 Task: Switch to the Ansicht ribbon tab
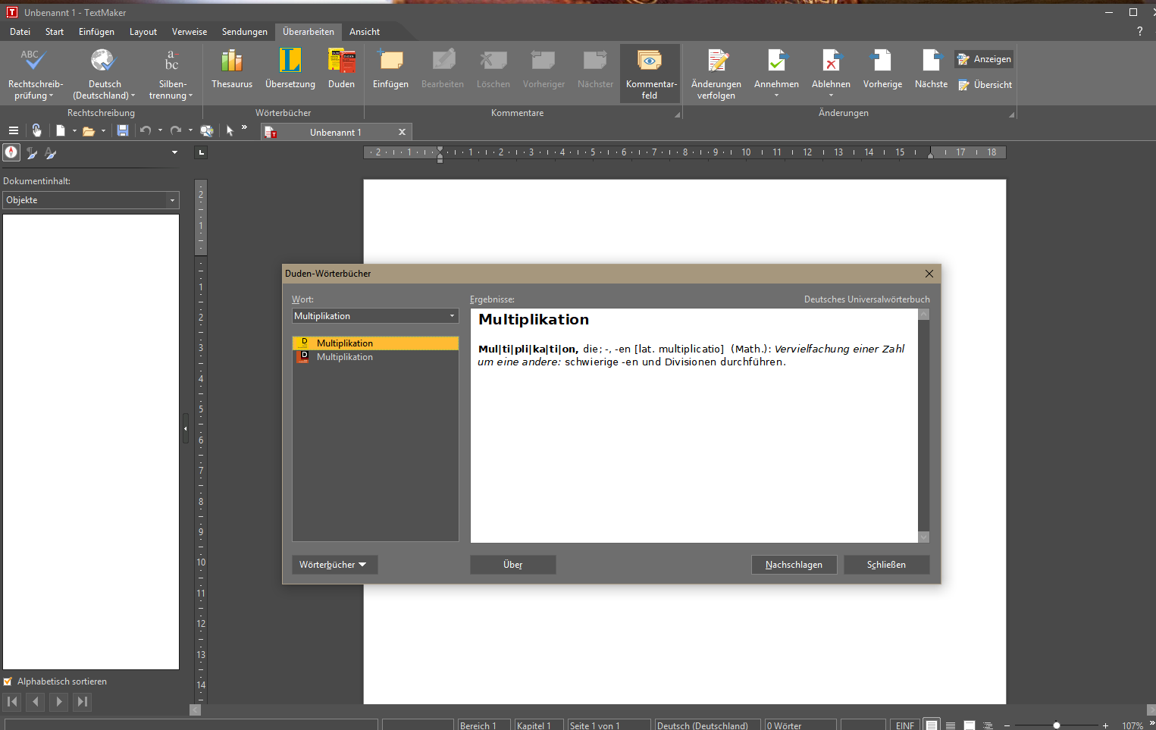click(x=365, y=32)
